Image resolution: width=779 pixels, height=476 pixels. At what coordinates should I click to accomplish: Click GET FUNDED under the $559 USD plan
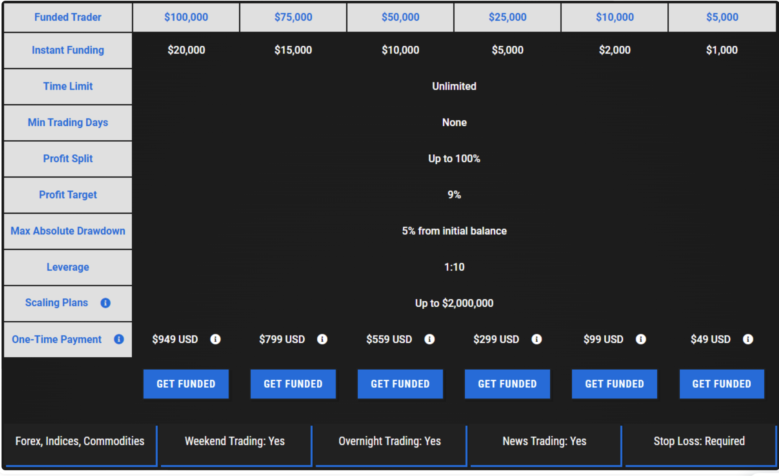[400, 384]
